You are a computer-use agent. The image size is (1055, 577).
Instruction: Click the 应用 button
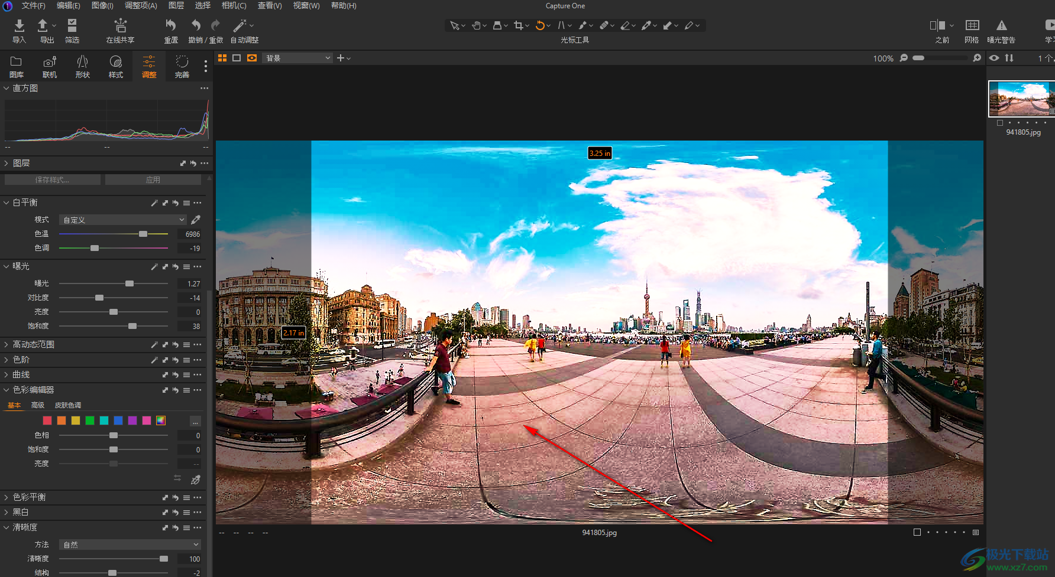(153, 180)
